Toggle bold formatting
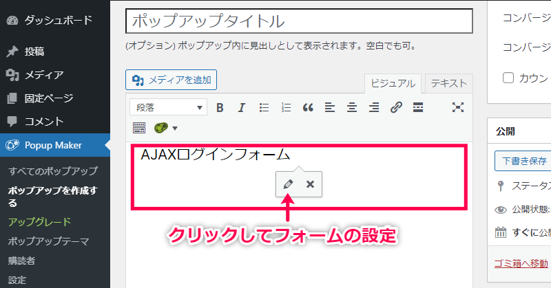The width and height of the screenshot is (551, 288). pos(220,107)
